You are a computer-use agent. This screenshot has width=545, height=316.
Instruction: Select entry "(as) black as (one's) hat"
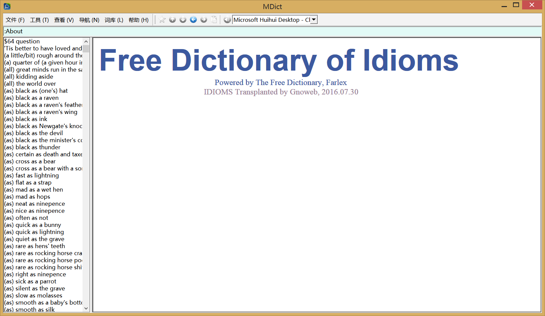pyautogui.click(x=36, y=91)
